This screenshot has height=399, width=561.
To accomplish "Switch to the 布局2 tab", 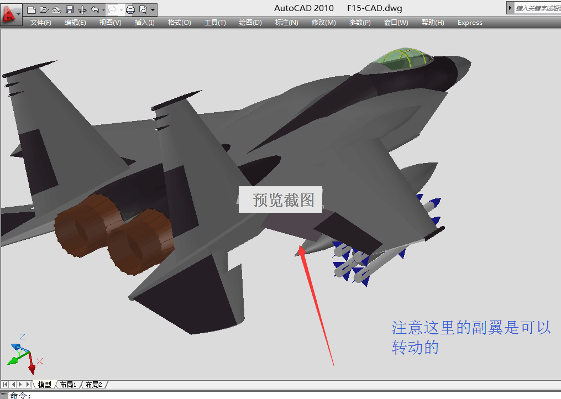I will click(94, 385).
